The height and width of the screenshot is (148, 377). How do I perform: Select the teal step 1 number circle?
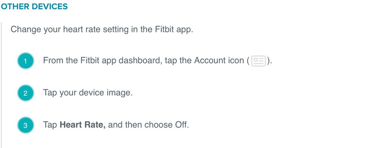click(x=26, y=61)
